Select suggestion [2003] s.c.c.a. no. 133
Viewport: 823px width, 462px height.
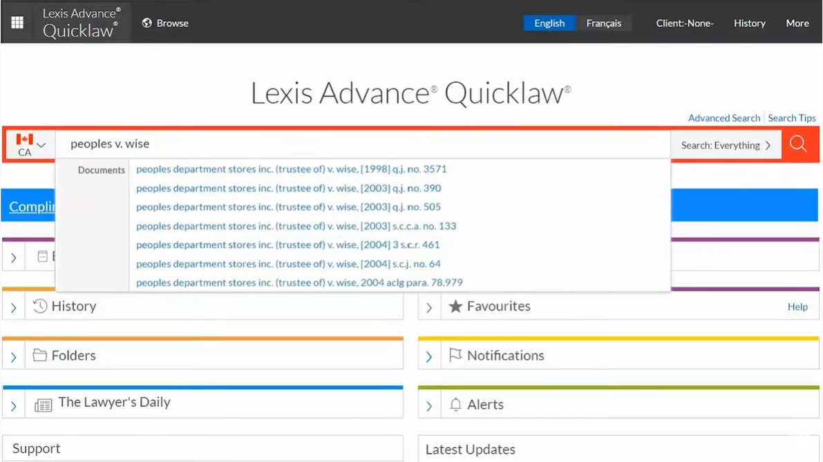click(296, 226)
